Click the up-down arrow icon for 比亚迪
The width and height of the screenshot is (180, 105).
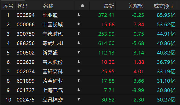point(79,15)
